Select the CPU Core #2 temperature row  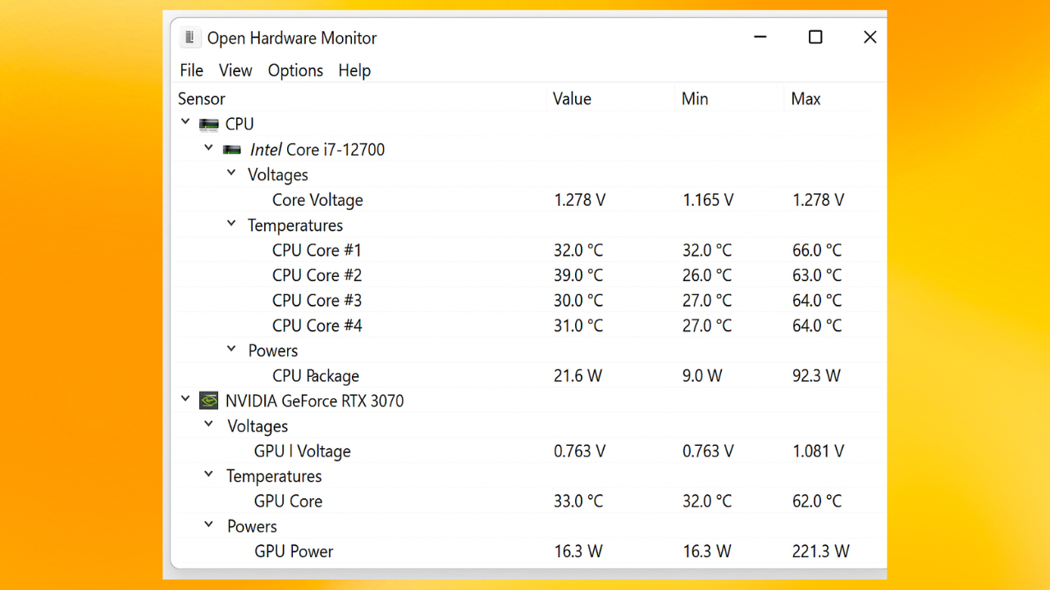317,275
